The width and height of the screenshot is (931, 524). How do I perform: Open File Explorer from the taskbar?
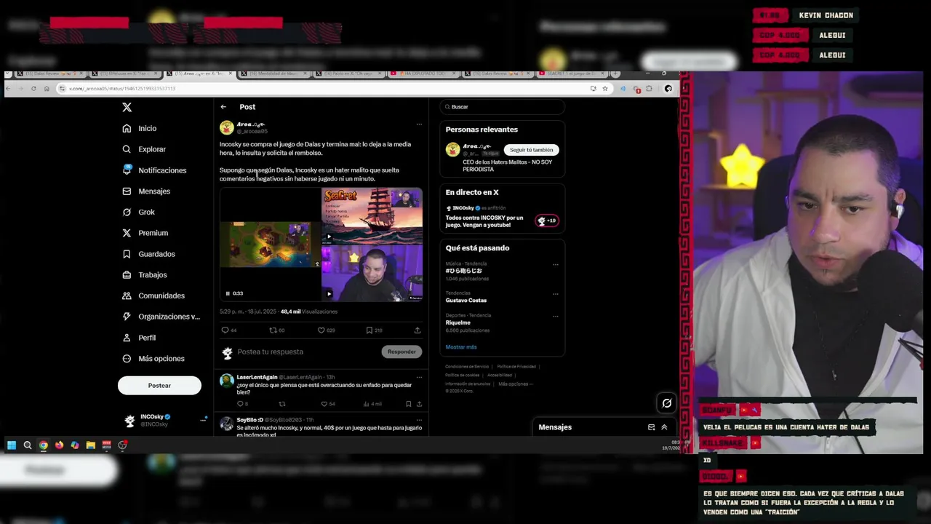91,445
